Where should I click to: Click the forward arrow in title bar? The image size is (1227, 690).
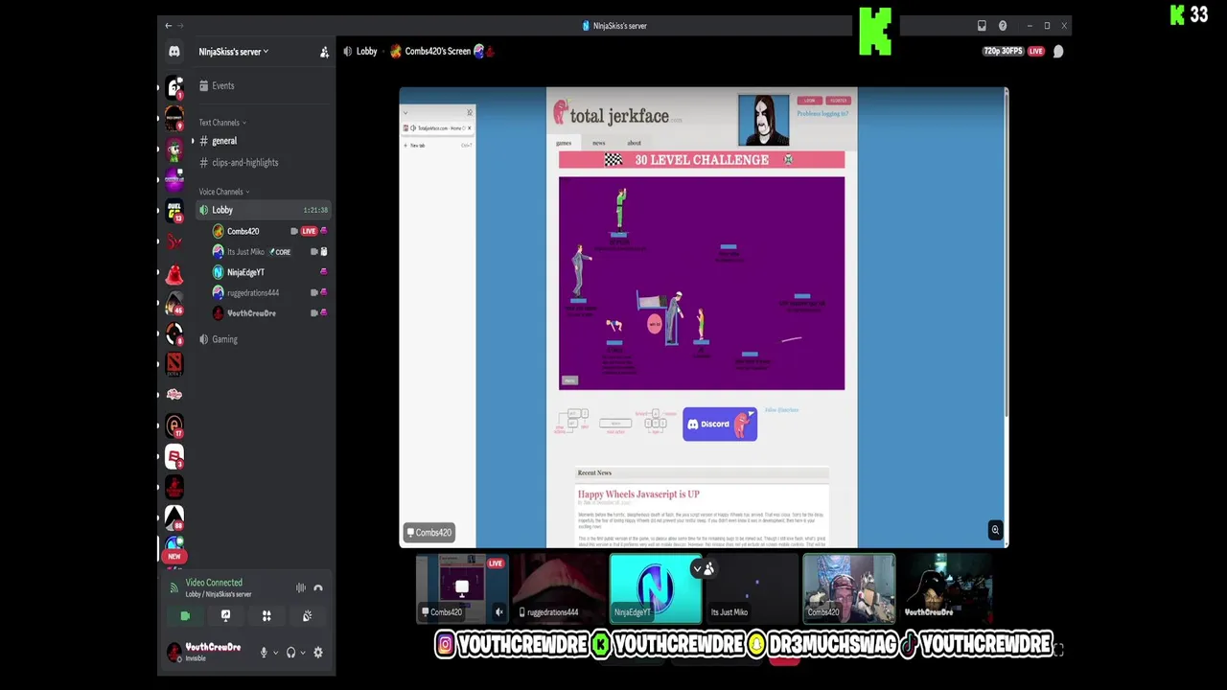(x=179, y=26)
